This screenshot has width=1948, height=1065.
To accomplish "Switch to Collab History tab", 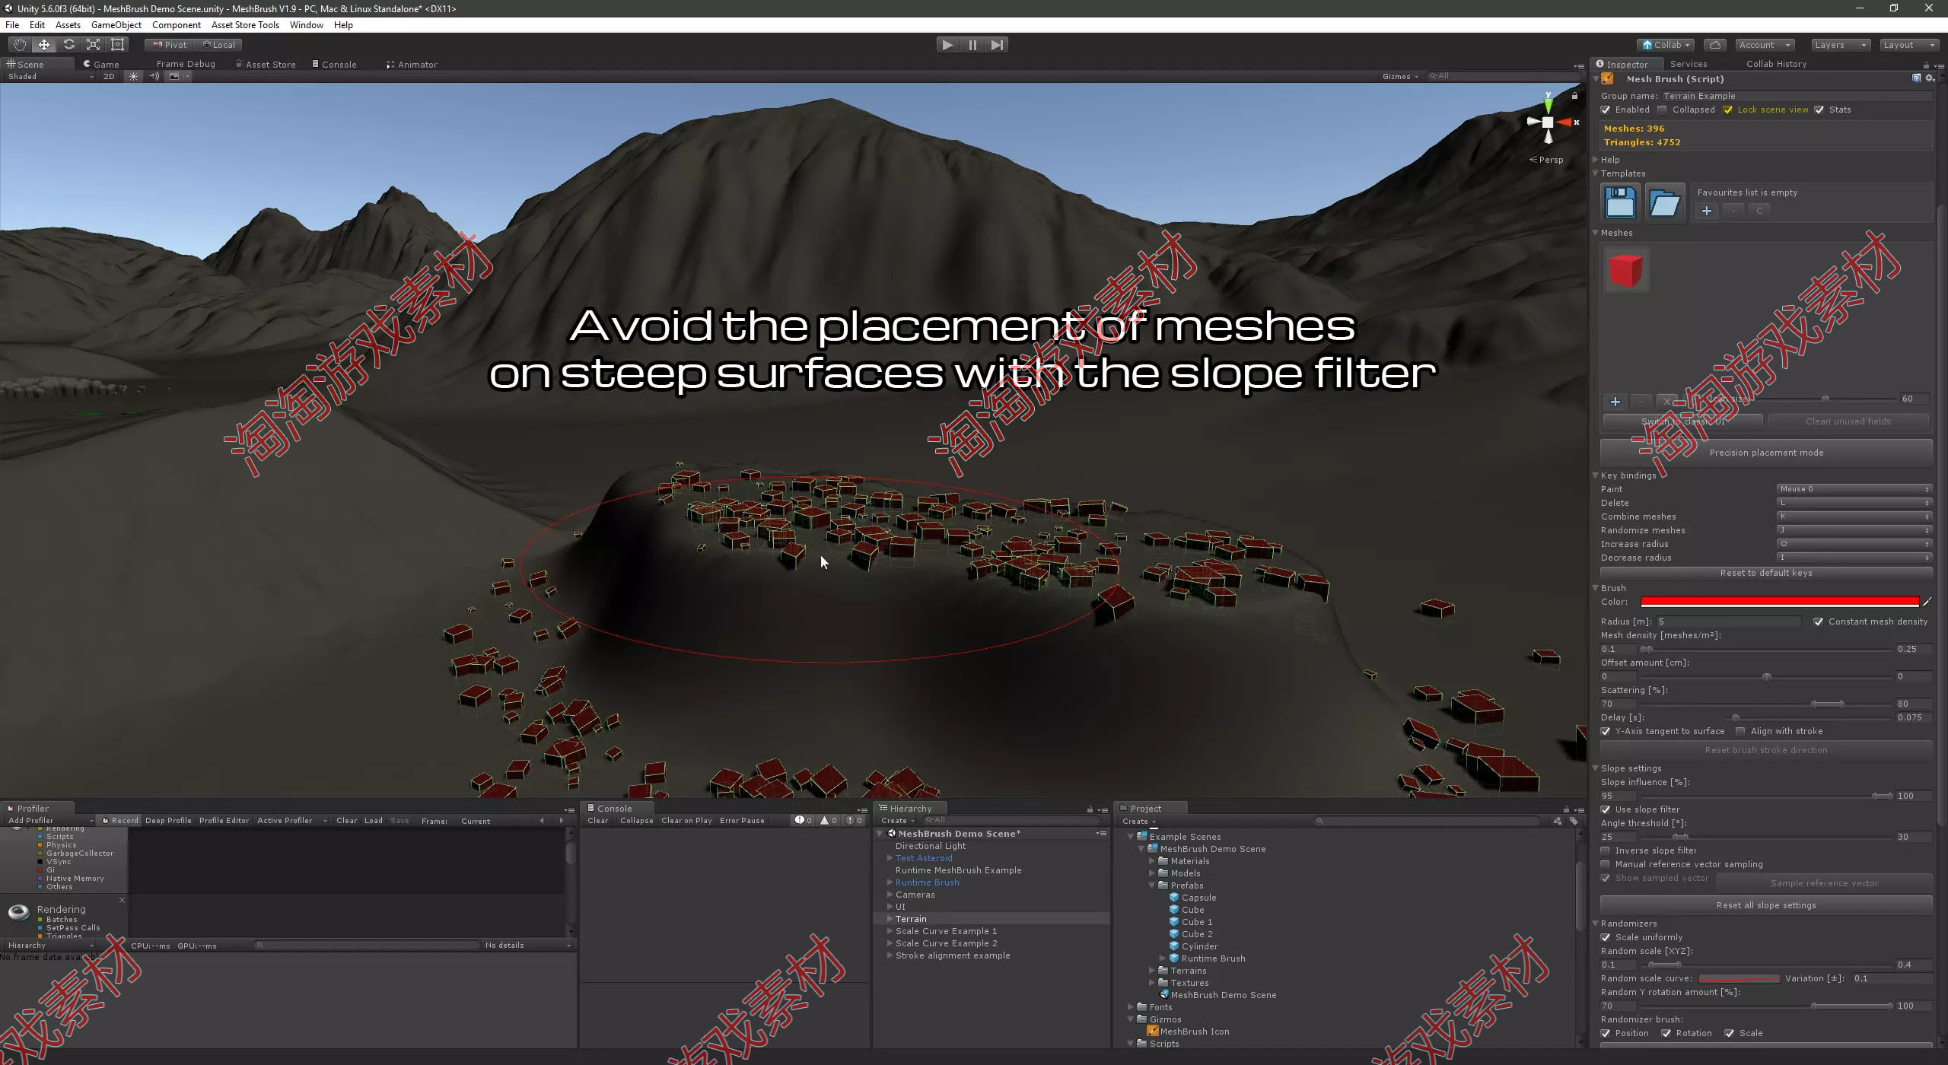I will tap(1776, 64).
